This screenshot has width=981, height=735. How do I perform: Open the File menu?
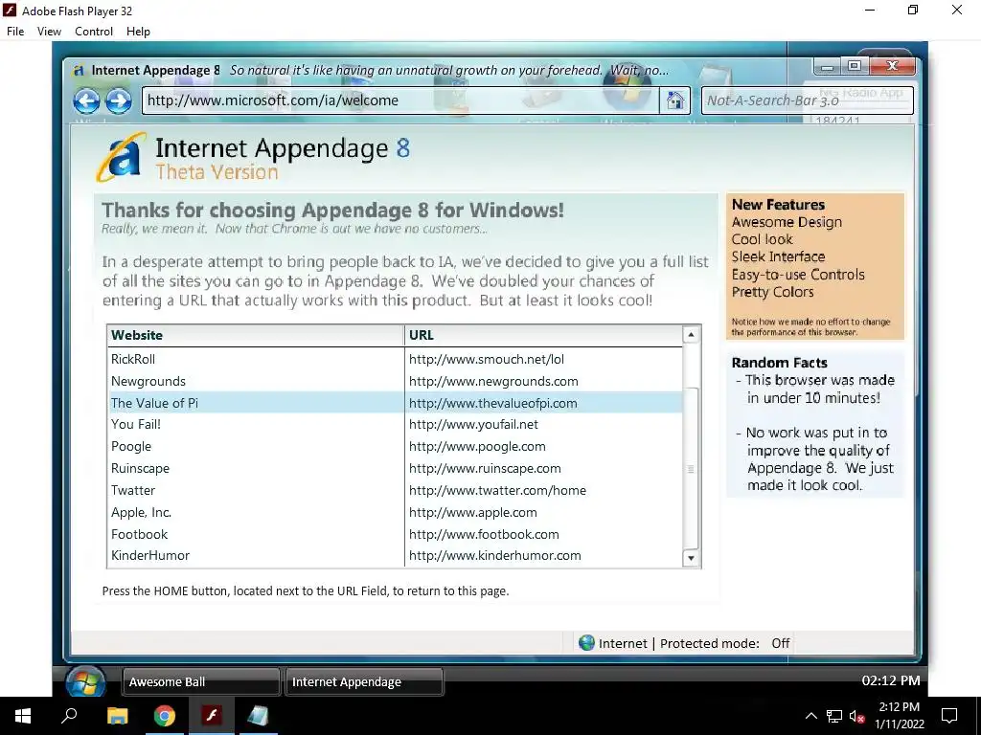tap(15, 32)
